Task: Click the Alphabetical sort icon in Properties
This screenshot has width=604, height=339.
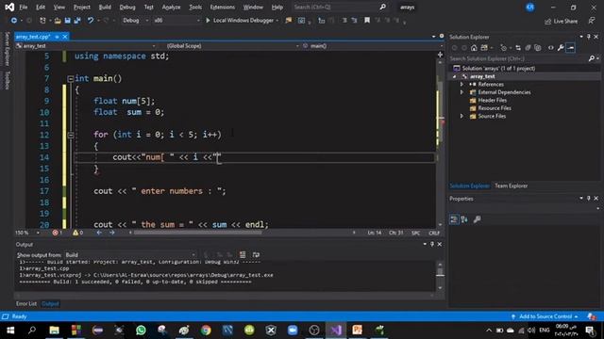Action: (x=464, y=219)
